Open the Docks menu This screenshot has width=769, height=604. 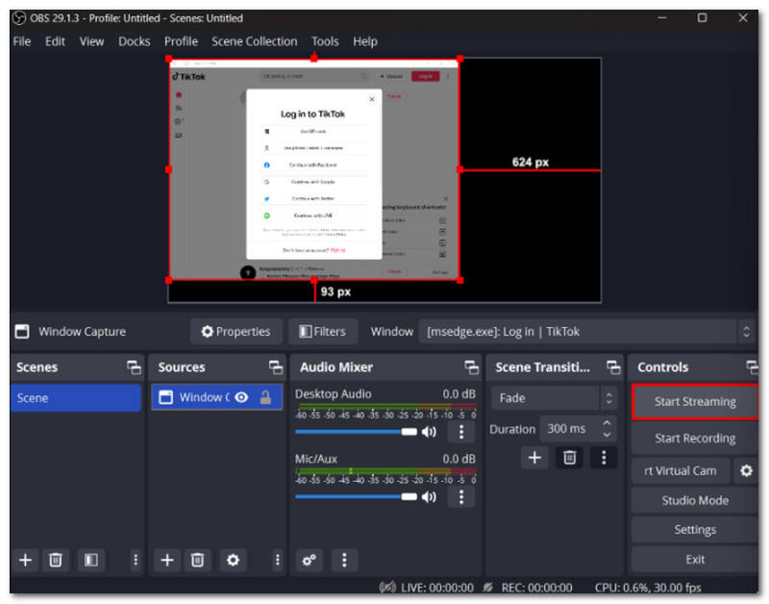click(135, 41)
